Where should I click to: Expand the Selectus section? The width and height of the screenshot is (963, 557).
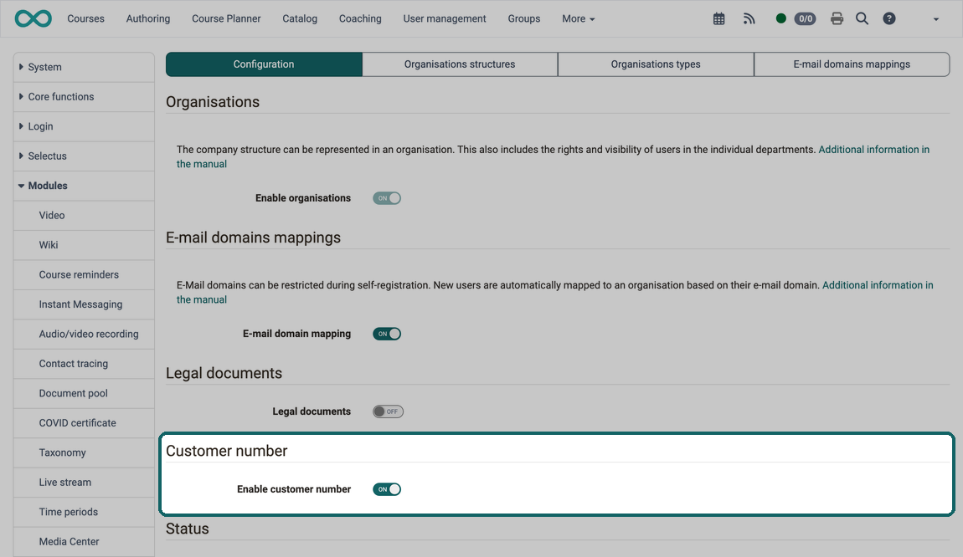(84, 156)
